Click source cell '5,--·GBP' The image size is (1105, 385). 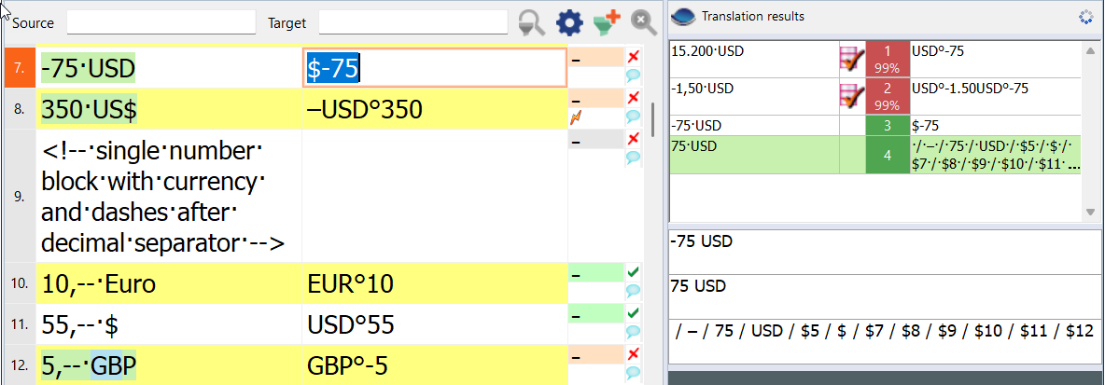pos(168,365)
